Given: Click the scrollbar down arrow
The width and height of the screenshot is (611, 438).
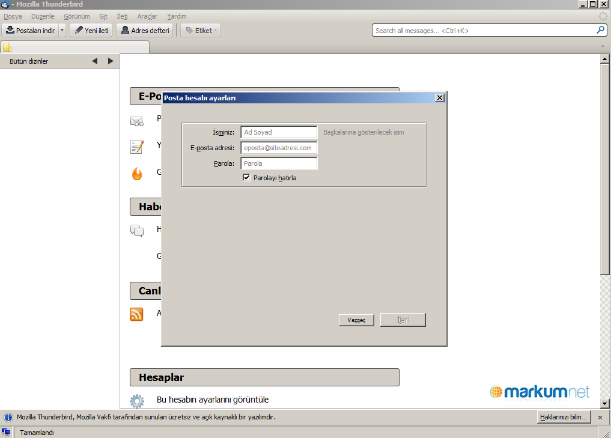Looking at the screenshot, I should pos(605,404).
